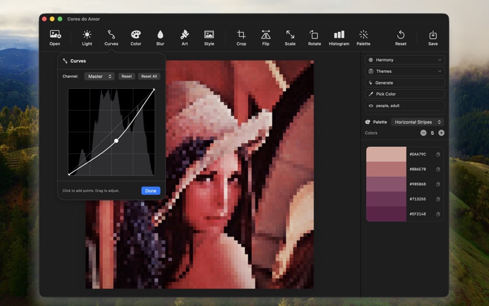Expand the Harmony dropdown
Image resolution: width=489 pixels, height=306 pixels.
[405, 60]
